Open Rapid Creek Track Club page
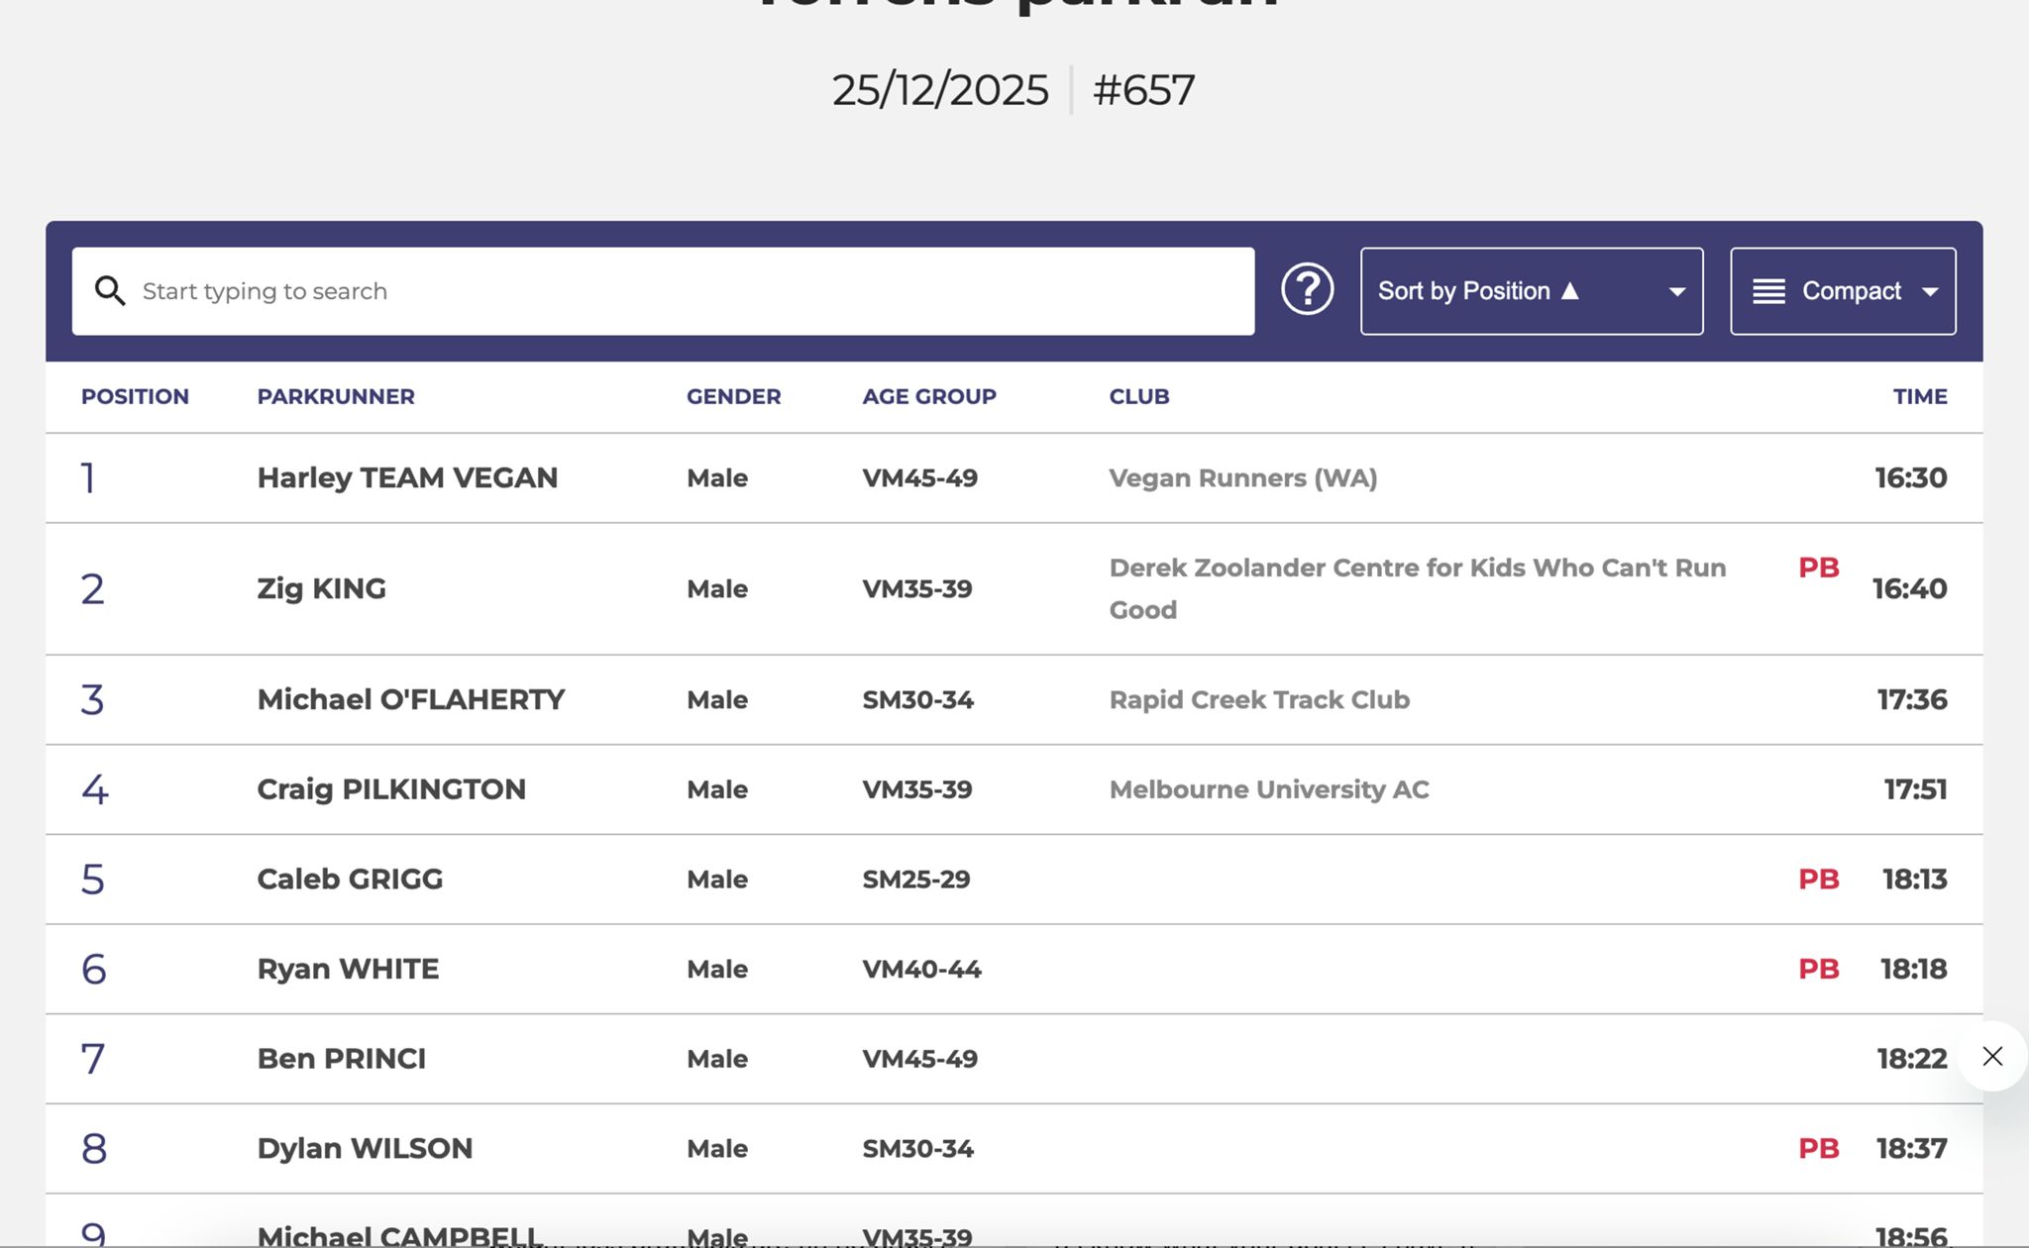 point(1258,699)
